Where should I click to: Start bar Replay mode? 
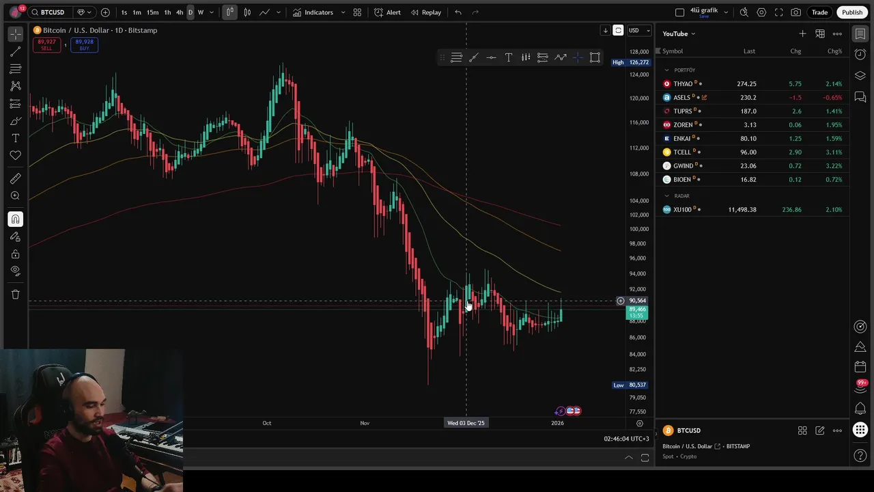tap(425, 12)
